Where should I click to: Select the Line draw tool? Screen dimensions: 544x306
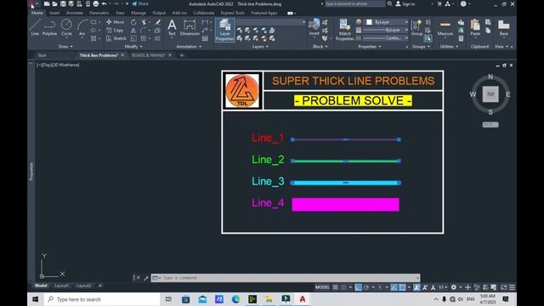35,27
